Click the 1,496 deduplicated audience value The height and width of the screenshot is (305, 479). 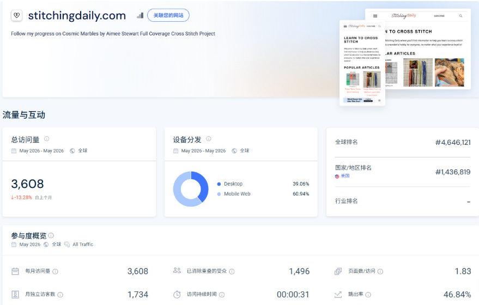click(x=299, y=271)
